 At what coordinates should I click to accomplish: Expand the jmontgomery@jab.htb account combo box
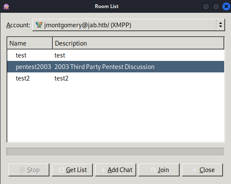click(x=128, y=25)
